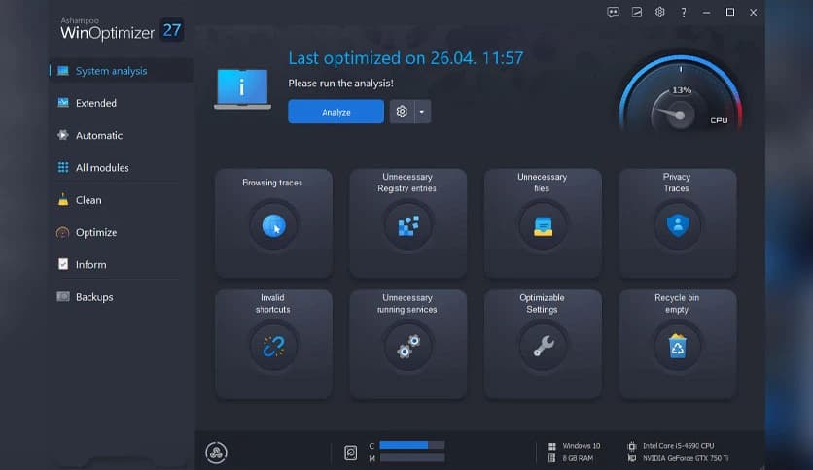Click the laptop info icon

point(243,88)
